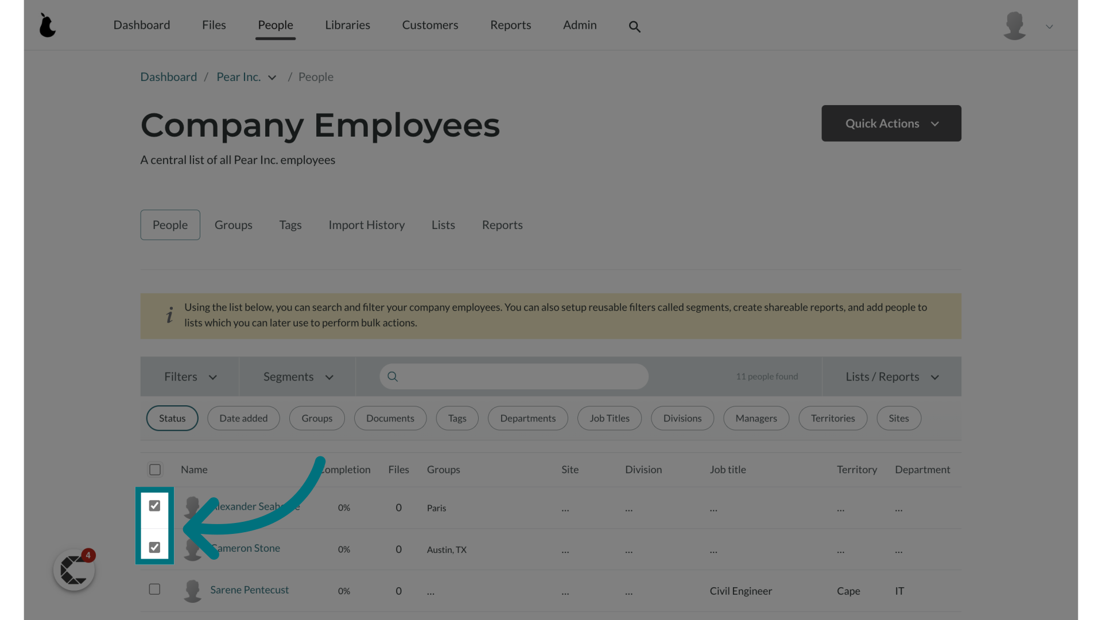Check the Alexander Seahorse row checkbox

click(155, 506)
